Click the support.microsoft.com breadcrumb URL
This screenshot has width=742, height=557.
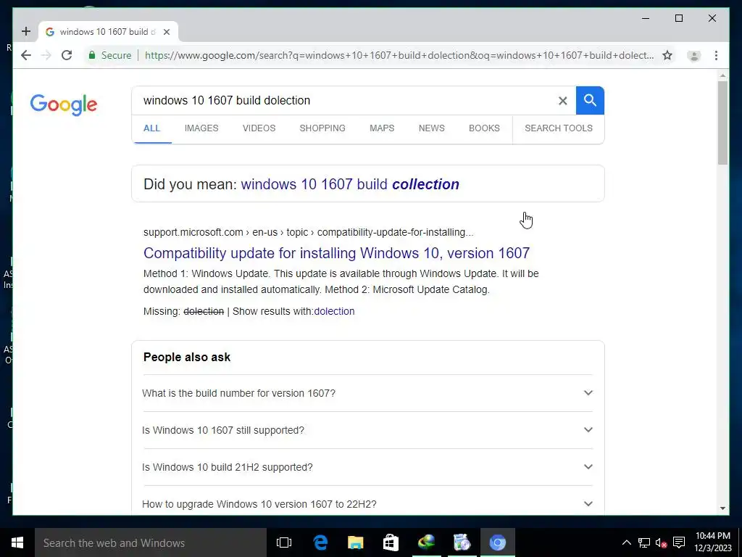pyautogui.click(x=308, y=232)
